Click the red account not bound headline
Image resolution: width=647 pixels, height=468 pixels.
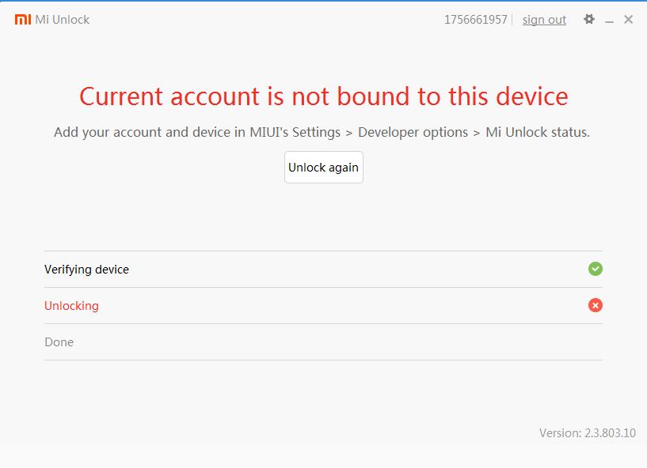(x=323, y=96)
